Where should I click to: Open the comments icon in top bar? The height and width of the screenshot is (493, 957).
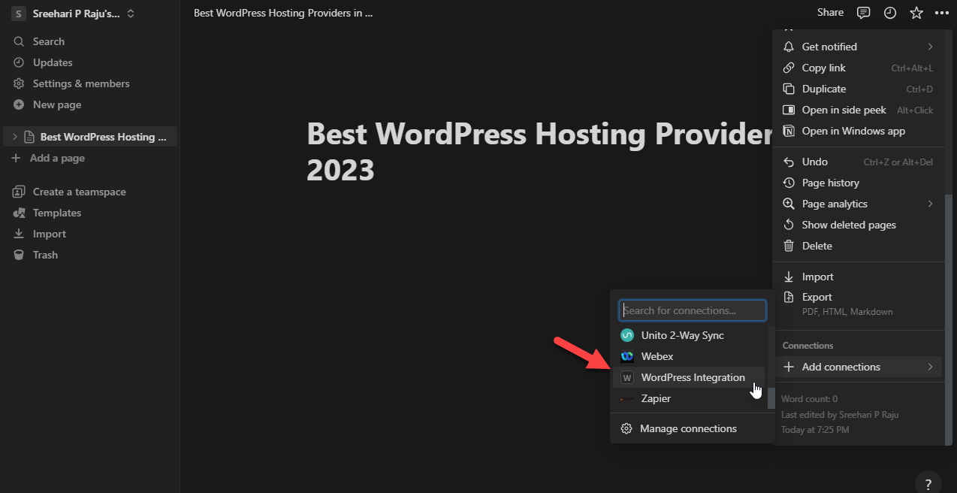[864, 13]
